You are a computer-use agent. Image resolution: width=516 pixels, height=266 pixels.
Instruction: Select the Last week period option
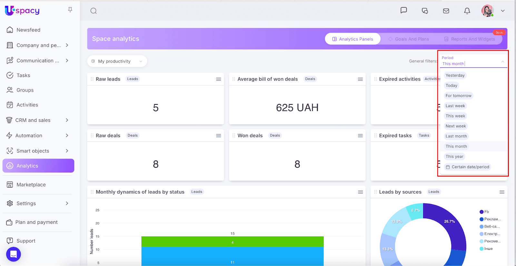tap(455, 106)
